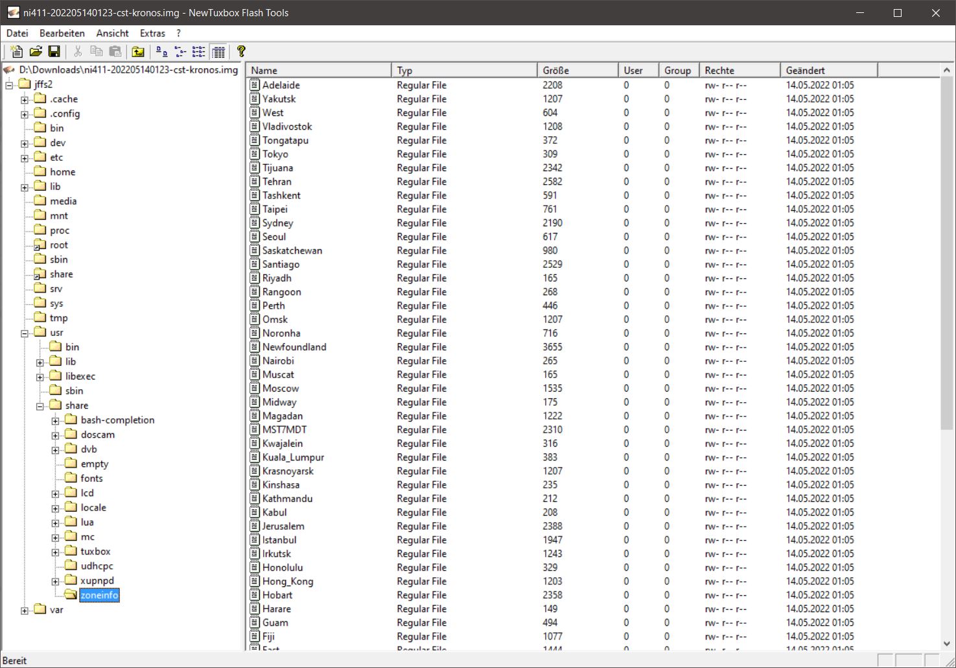The width and height of the screenshot is (956, 668).
Task: Expand the var folder in tree
Action: [x=25, y=610]
